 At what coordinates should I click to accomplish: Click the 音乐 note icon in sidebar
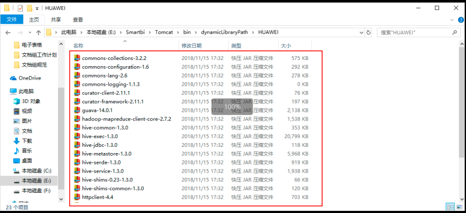[x=17, y=150]
